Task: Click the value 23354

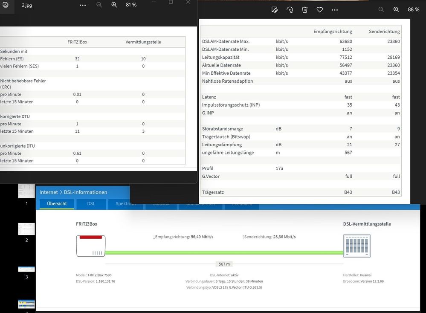Action: tap(394, 73)
